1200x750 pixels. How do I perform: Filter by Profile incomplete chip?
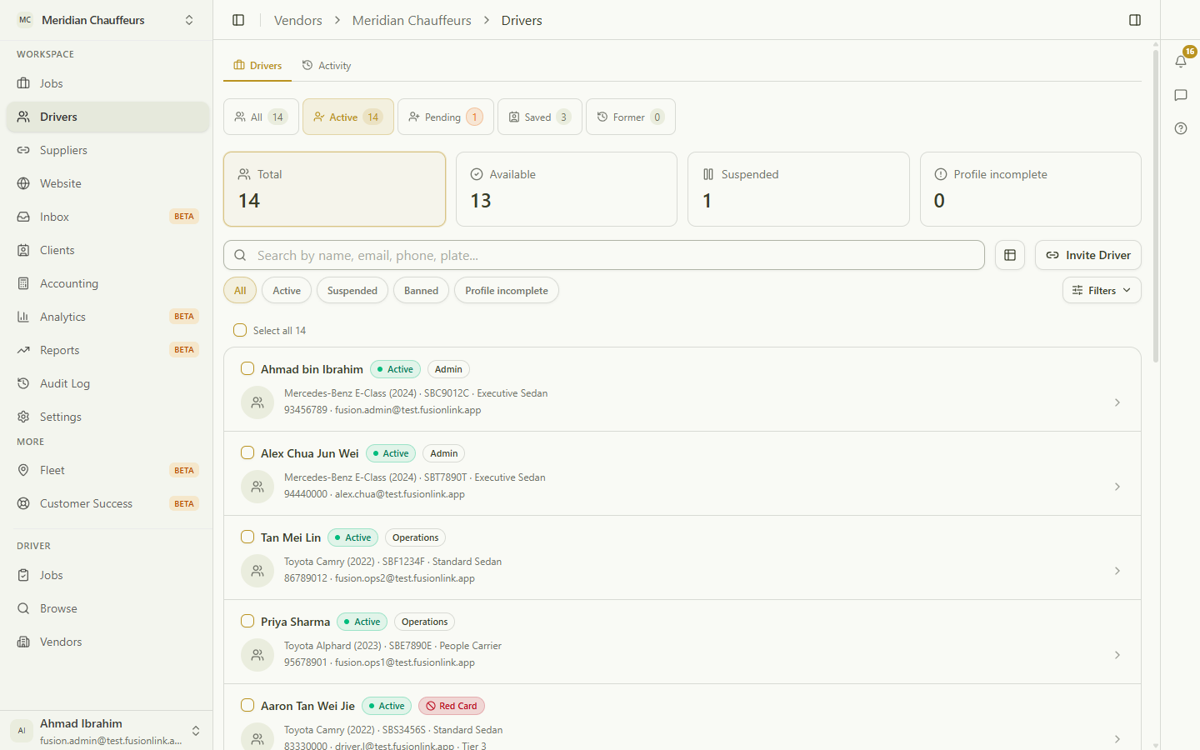(x=507, y=290)
